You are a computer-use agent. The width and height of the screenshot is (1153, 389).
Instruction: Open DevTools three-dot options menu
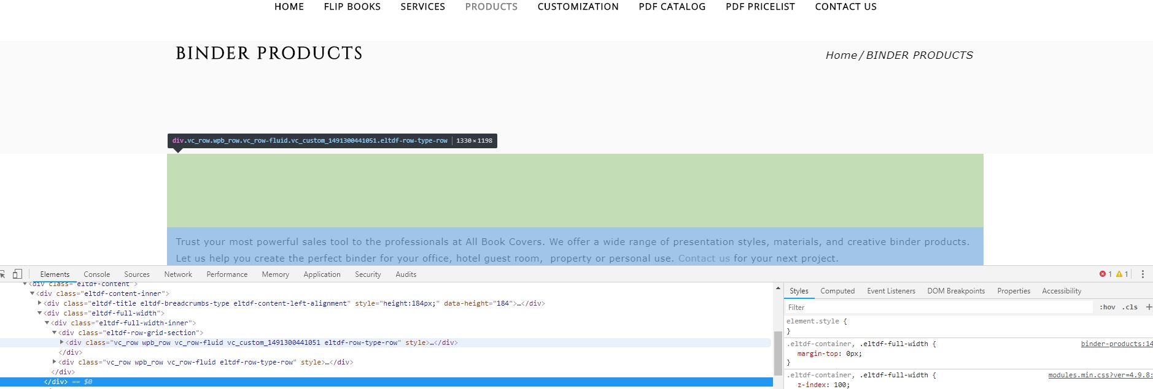click(x=1143, y=274)
